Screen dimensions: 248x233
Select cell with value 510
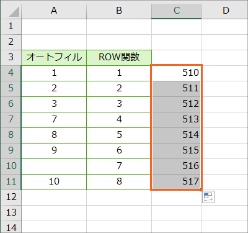176,73
